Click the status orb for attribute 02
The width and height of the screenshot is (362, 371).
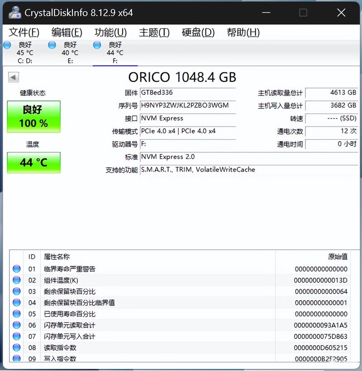point(17,280)
